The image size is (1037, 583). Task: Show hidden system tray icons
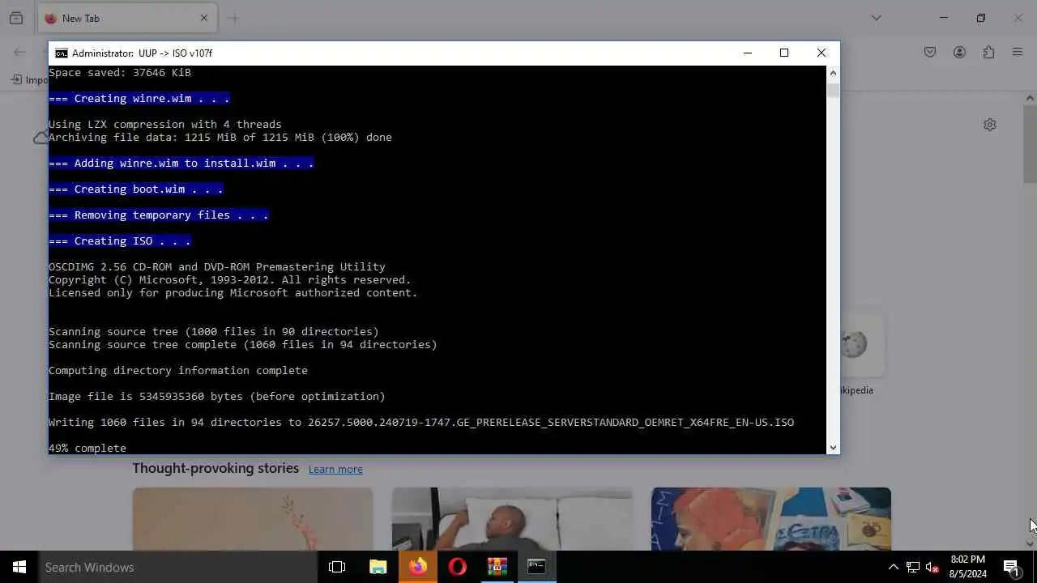(x=894, y=567)
